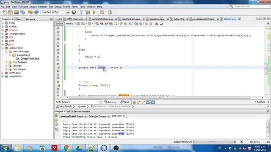Image resolution: width=271 pixels, height=152 pixels.
Task: Click Find Selection magnifier in editor toolbar
Action: pyautogui.click(x=97, y=24)
